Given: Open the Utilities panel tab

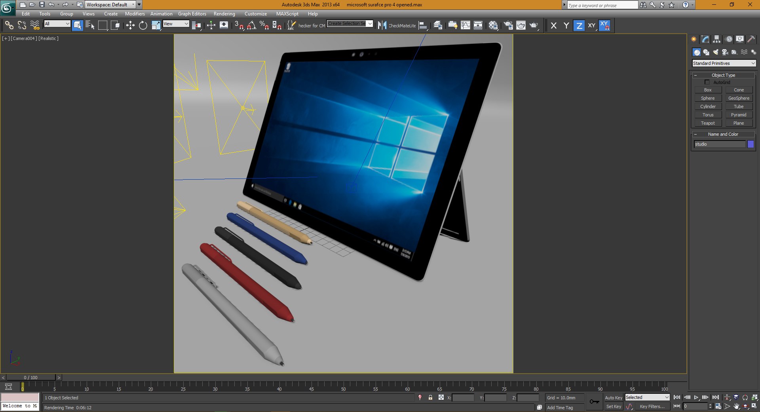Looking at the screenshot, I should pyautogui.click(x=751, y=39).
